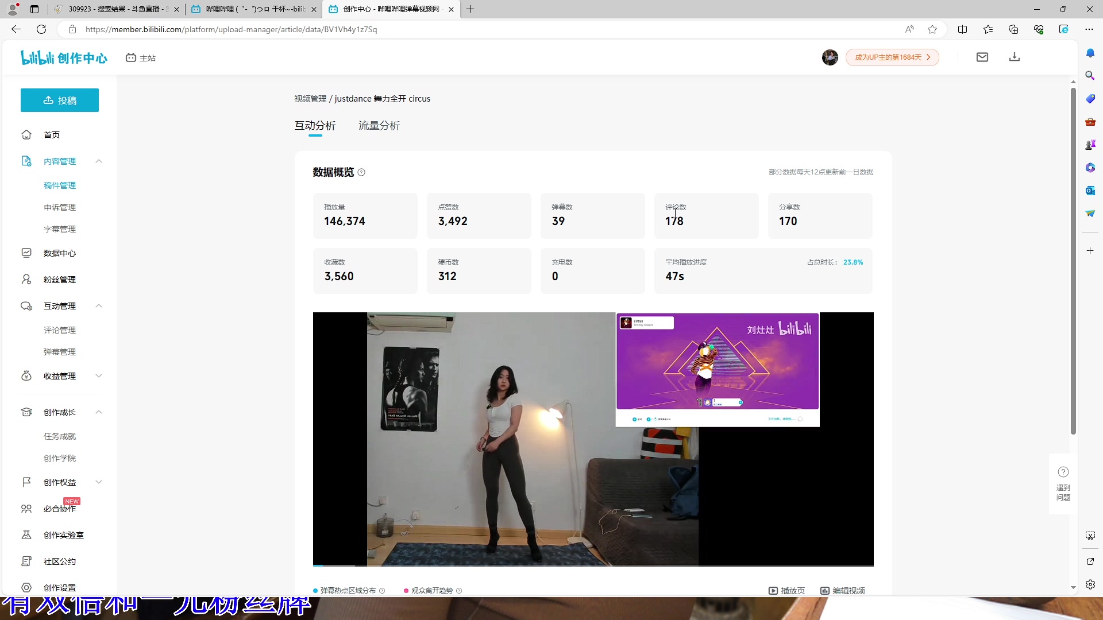Click the 投稿 upload button
Viewport: 1103px width, 620px height.
point(60,100)
